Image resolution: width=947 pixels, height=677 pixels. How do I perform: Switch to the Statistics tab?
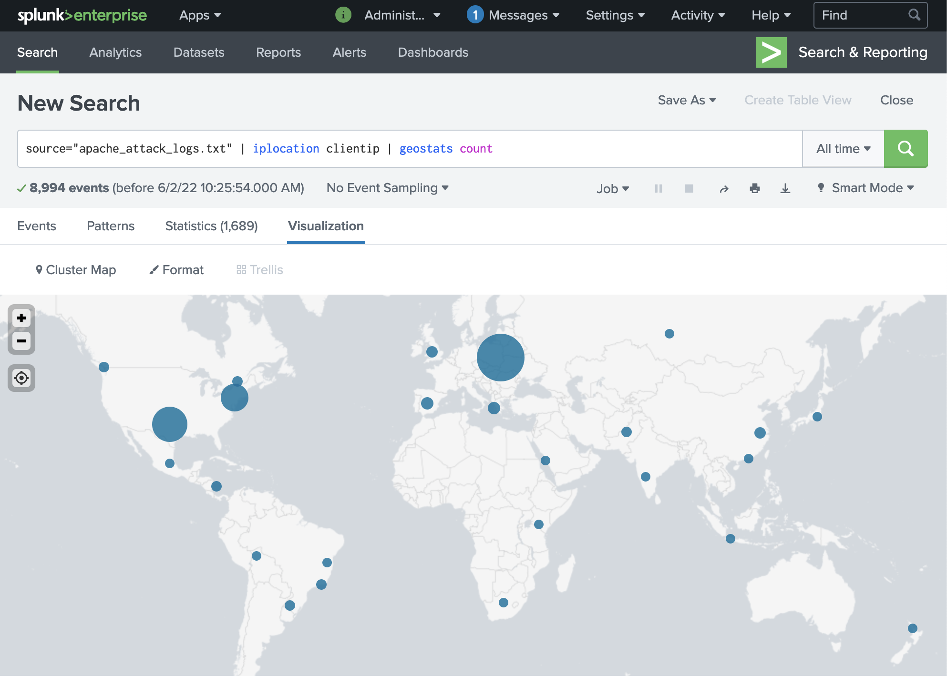[x=211, y=226]
